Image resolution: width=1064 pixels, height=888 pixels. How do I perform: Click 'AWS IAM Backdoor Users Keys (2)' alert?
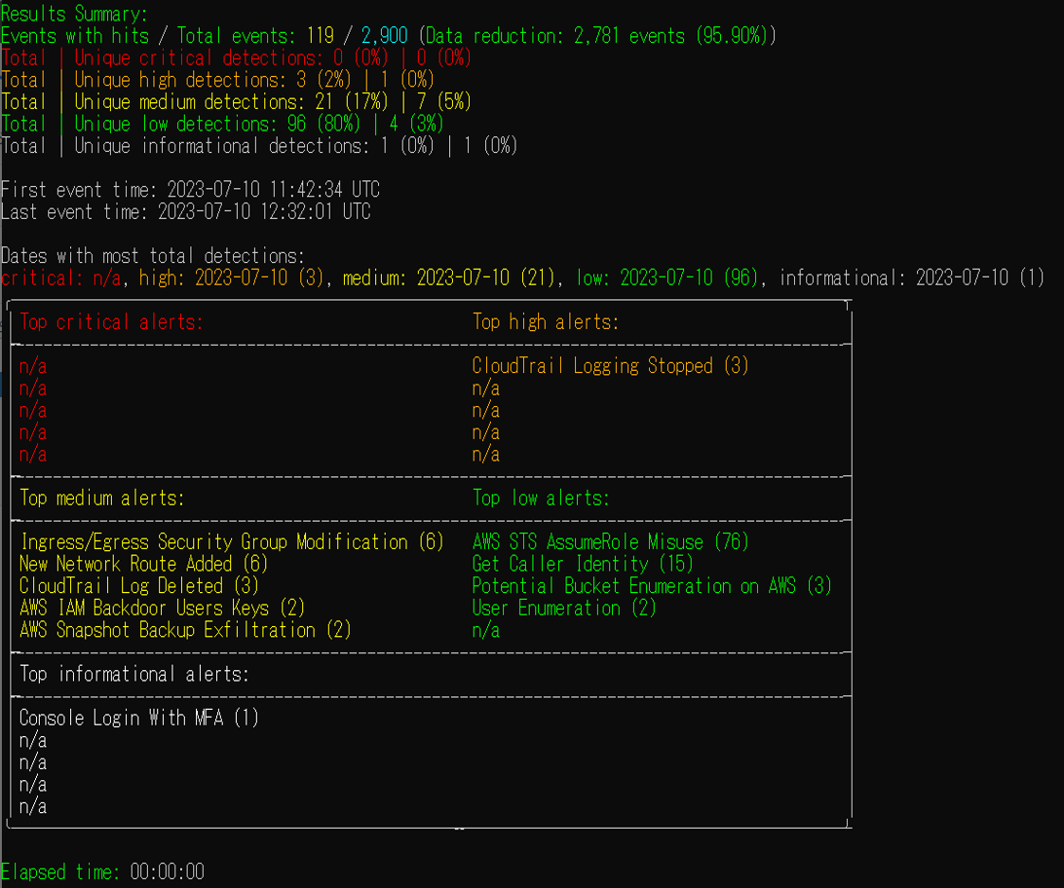(x=162, y=608)
